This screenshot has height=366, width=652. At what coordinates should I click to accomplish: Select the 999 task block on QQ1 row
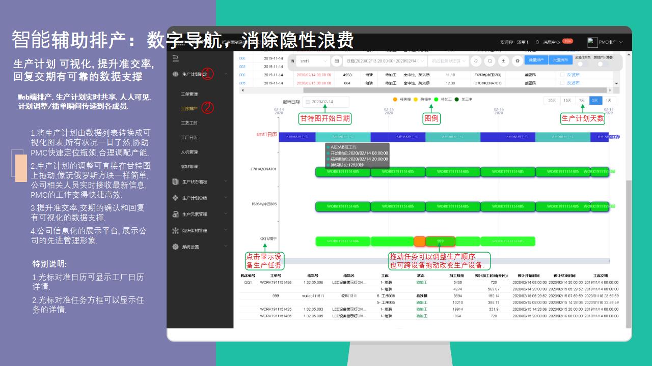[x=440, y=241]
